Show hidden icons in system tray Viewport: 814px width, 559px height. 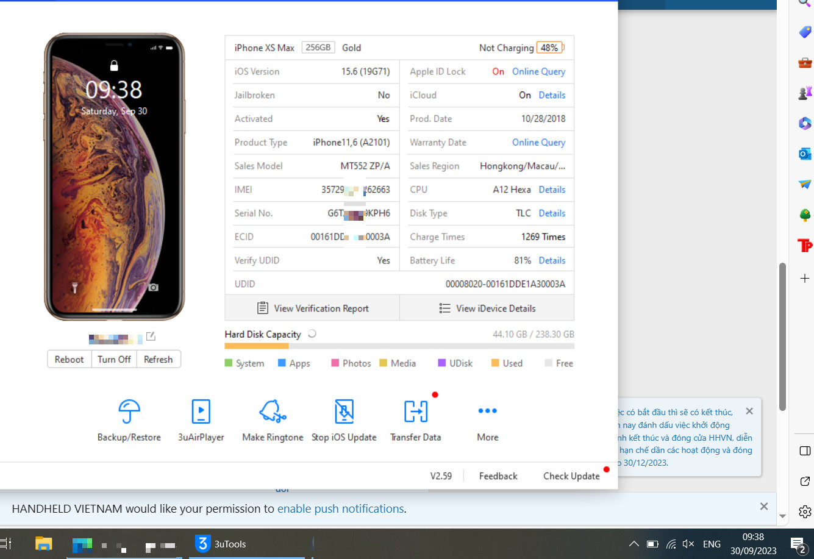pos(634,544)
